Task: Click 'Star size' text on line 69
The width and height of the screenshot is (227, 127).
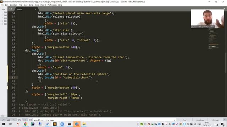Action: [62, 30]
